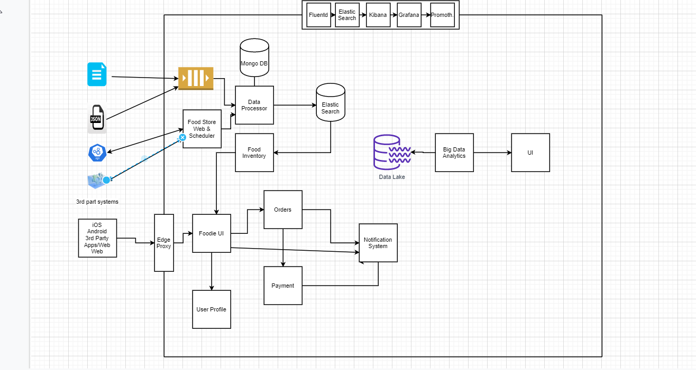Select the orange message queue icon

[196, 78]
